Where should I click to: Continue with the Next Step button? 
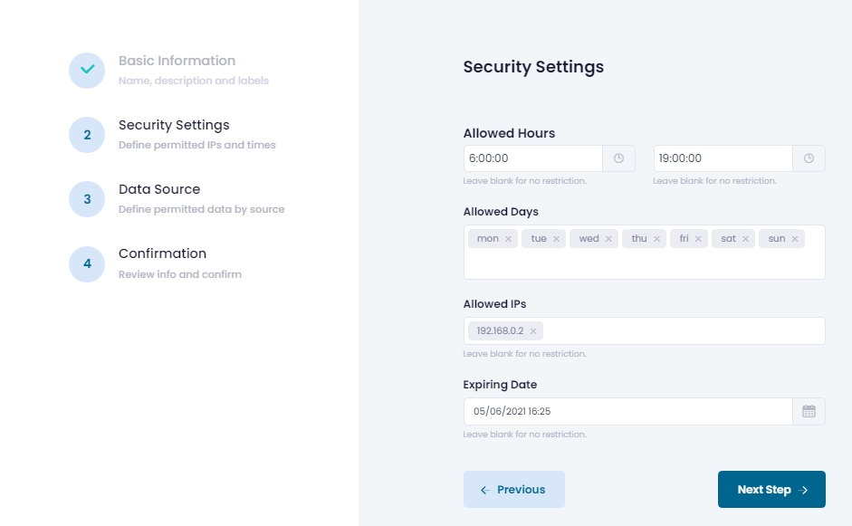tap(771, 490)
